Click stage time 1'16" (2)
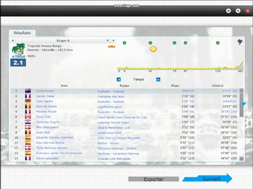253x189 pixels. 188,96
